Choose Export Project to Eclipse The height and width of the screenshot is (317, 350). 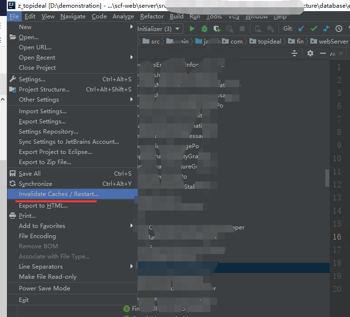point(73,152)
